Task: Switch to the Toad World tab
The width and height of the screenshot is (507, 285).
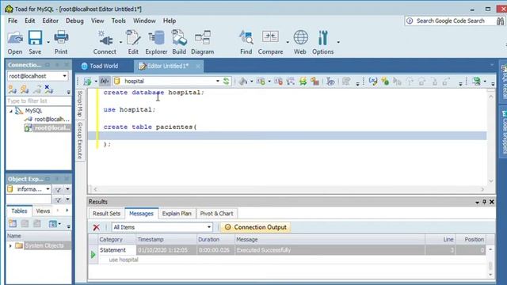Action: tap(100, 66)
